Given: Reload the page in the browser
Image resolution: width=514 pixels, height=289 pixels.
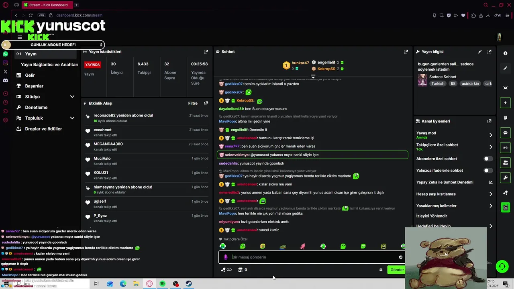Looking at the screenshot, I should click(31, 15).
